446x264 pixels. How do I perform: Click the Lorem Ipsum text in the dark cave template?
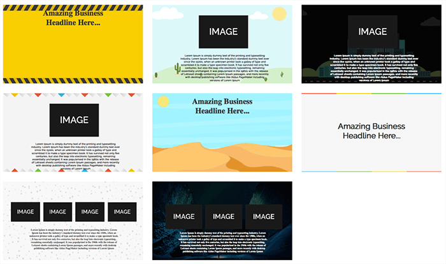click(x=222, y=244)
